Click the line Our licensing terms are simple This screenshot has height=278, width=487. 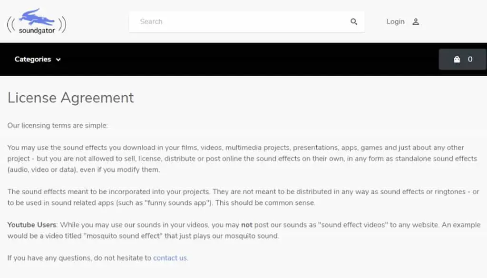[x=58, y=125]
